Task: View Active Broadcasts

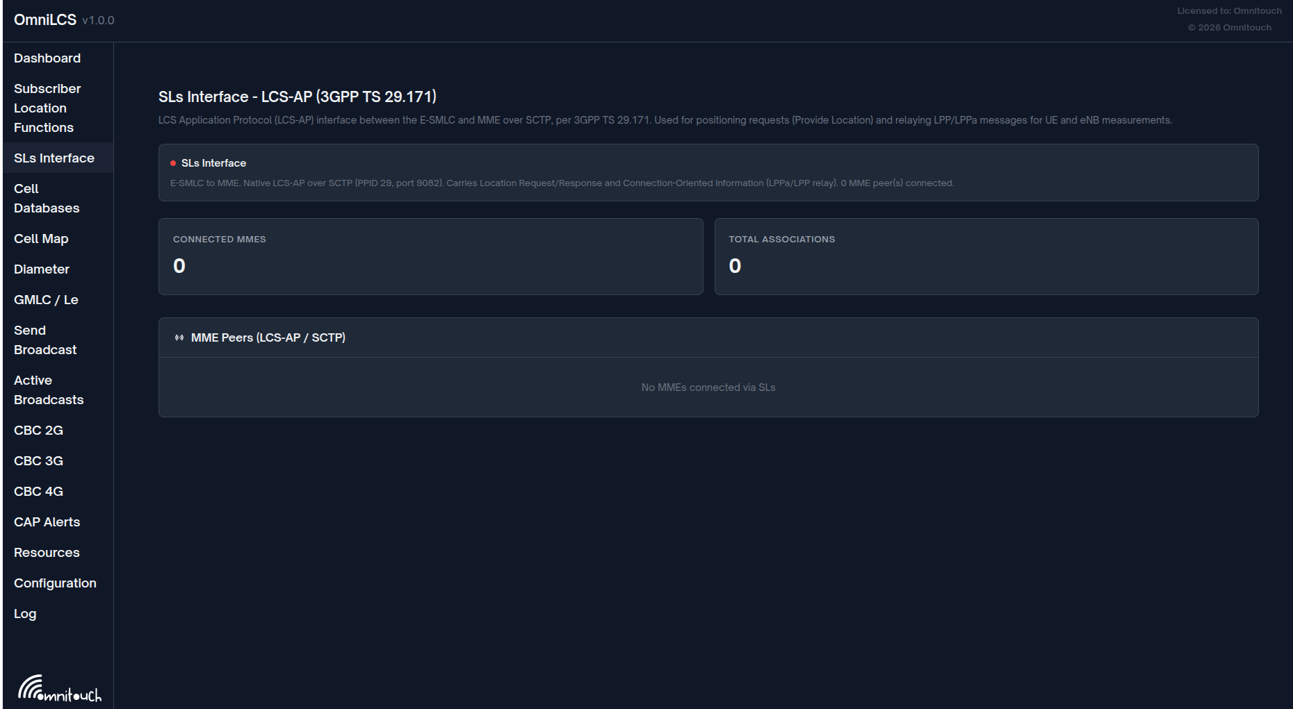Action: click(48, 390)
